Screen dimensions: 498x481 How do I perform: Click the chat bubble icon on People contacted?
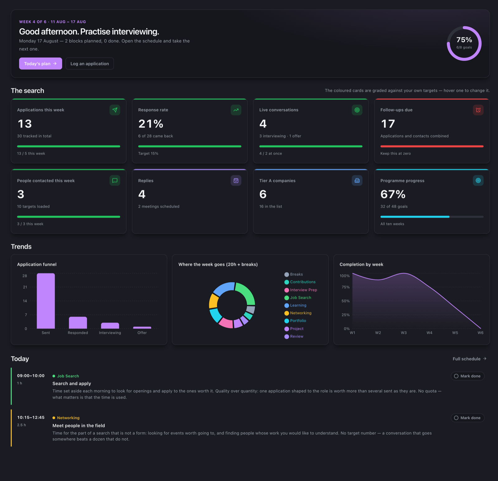coord(115,180)
